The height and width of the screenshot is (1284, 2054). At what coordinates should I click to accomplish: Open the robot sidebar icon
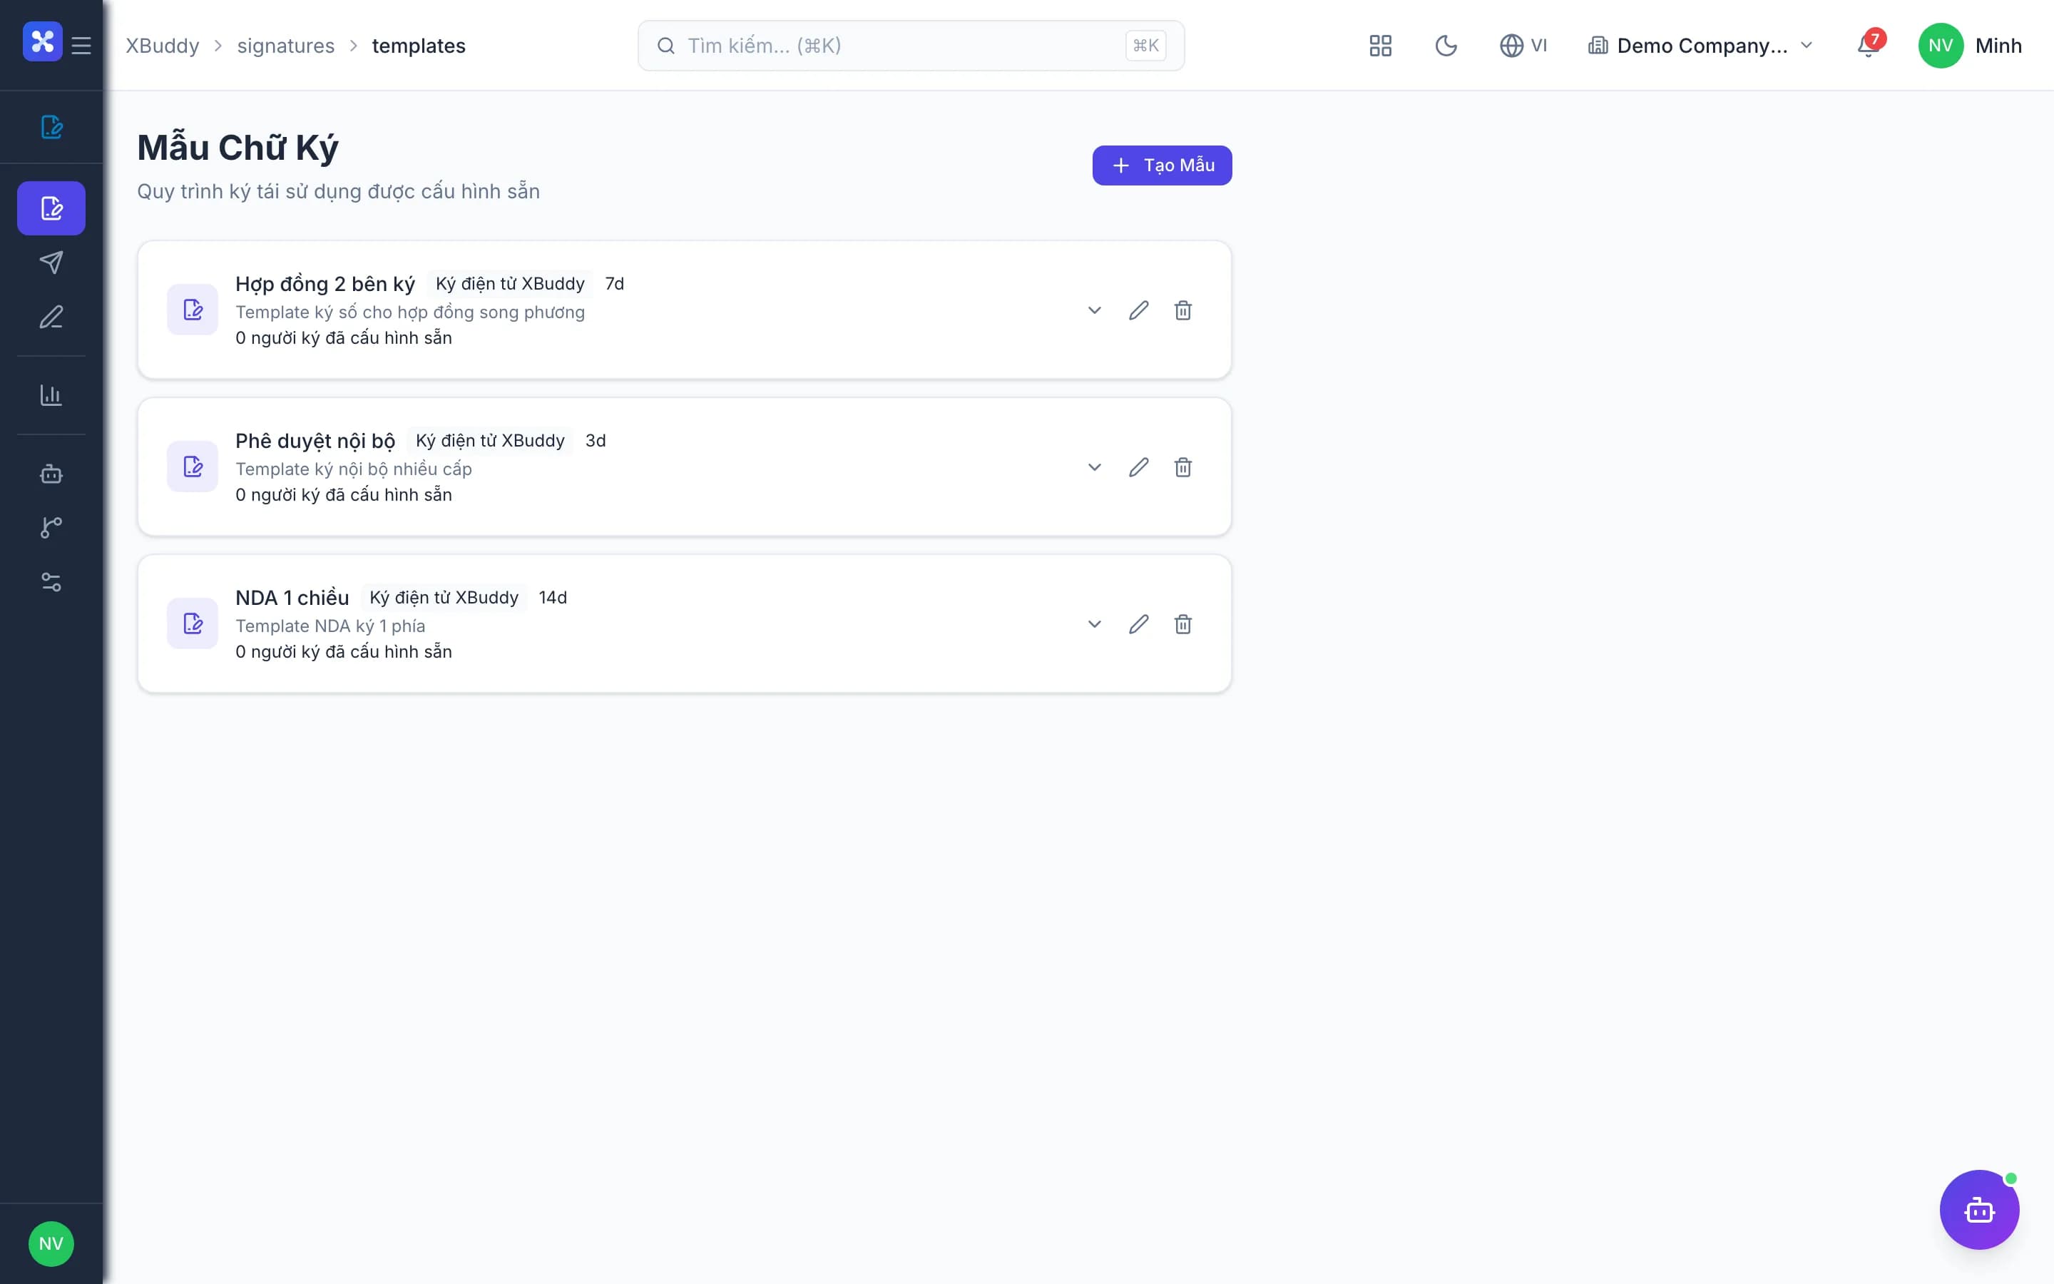tap(52, 473)
